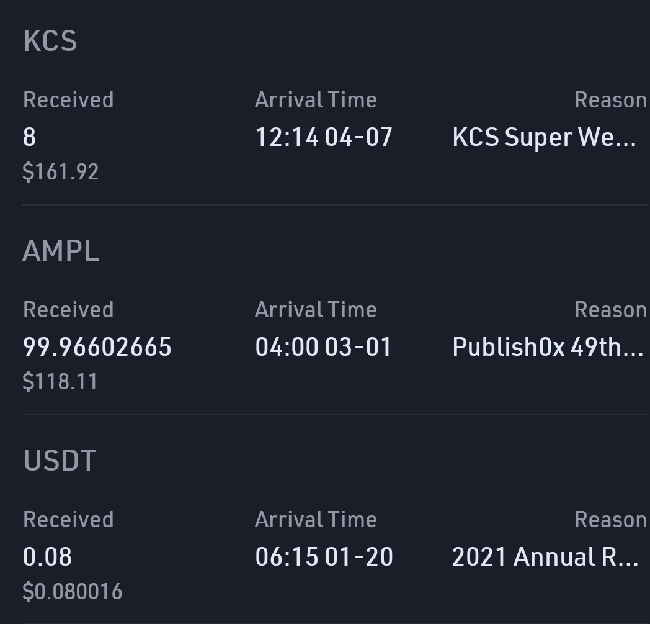Open truncated reason 2021 Annual R...

click(545, 557)
